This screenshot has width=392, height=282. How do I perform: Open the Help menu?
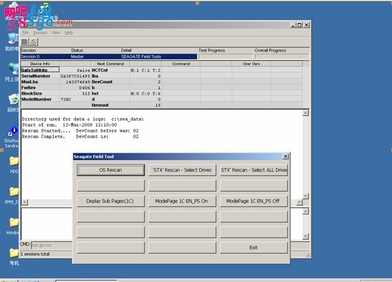click(x=69, y=32)
